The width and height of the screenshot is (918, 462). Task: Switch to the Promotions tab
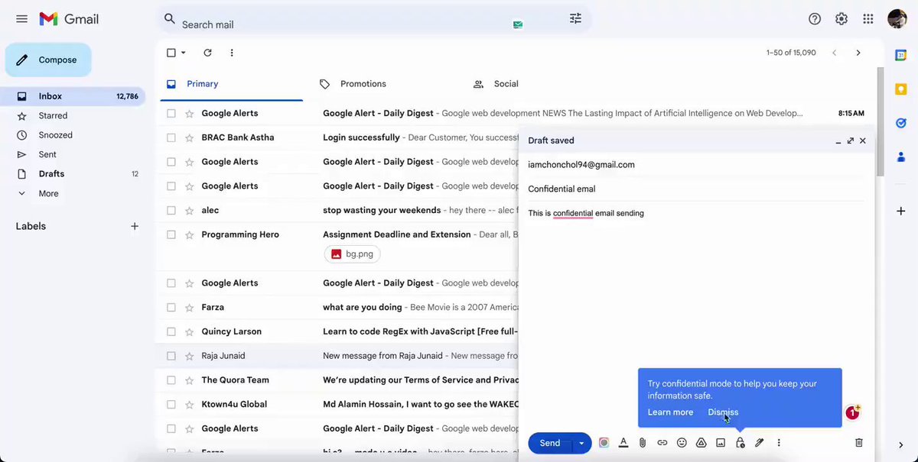click(363, 84)
